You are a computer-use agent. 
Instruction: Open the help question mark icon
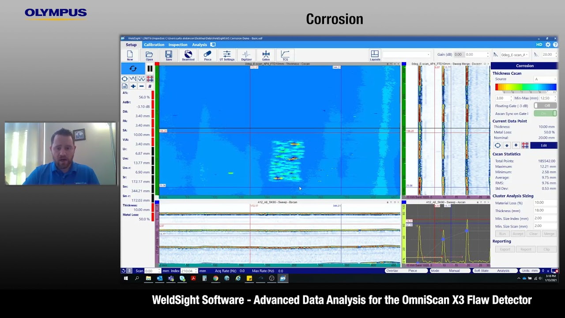(555, 45)
